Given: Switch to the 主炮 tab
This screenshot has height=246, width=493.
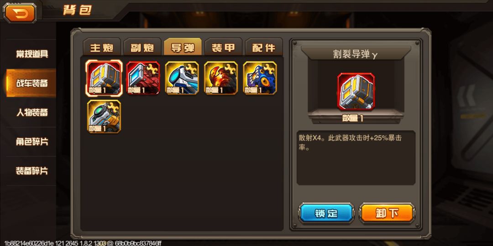Looking at the screenshot, I should [101, 47].
